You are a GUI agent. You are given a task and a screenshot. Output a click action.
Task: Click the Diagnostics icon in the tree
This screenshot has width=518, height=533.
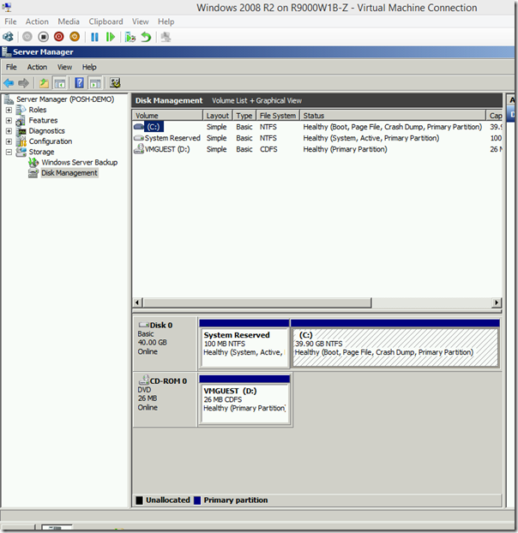pyautogui.click(x=21, y=131)
